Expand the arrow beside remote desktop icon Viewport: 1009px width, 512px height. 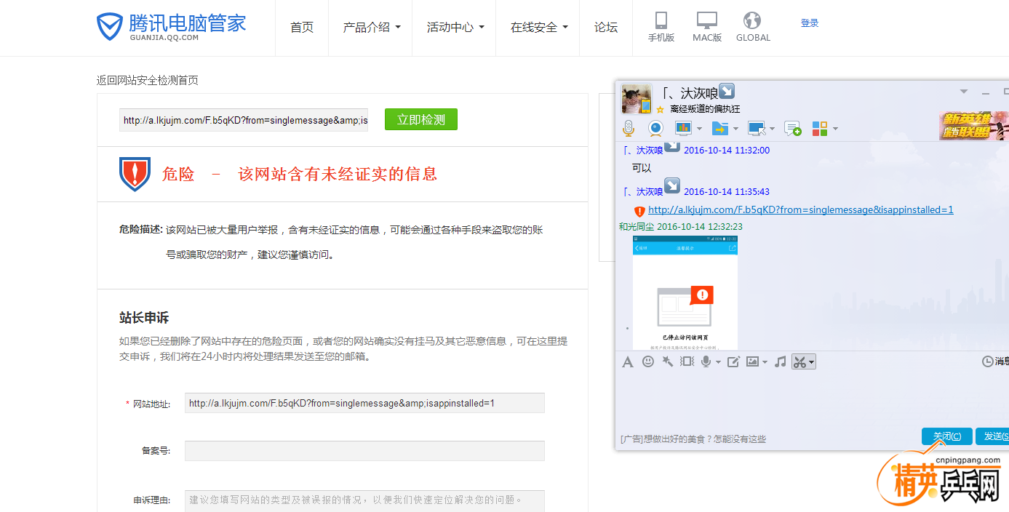pos(773,129)
